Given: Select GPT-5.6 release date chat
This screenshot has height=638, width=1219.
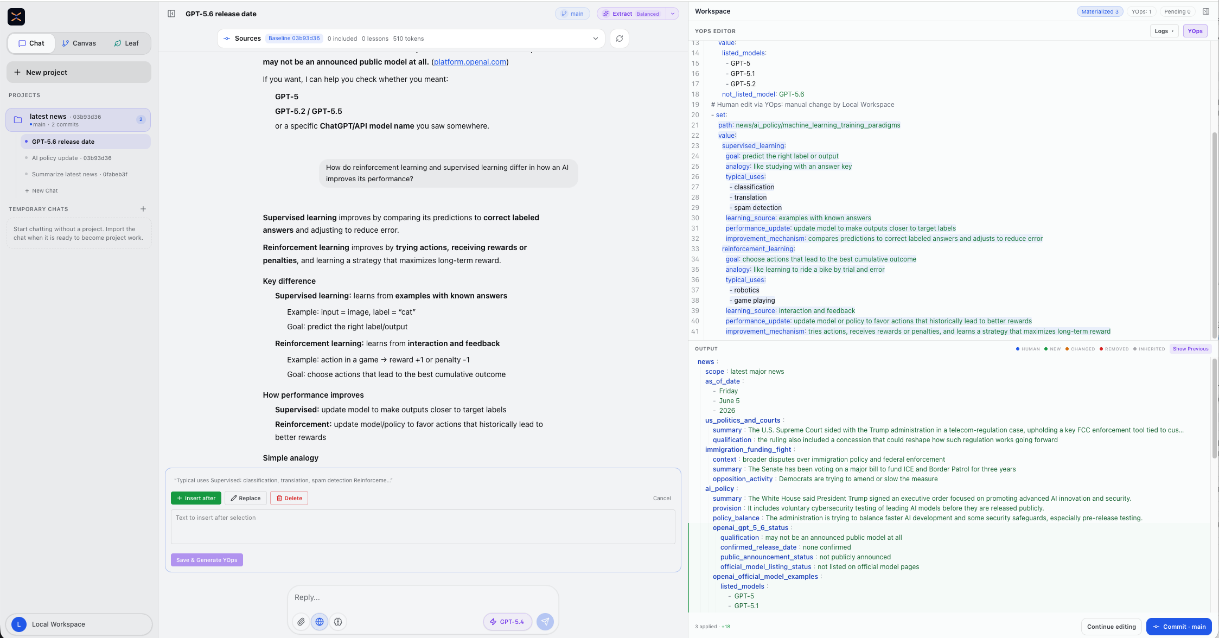Looking at the screenshot, I should [x=86, y=142].
